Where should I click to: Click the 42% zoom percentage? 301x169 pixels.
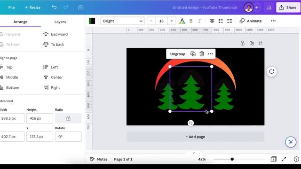(x=202, y=159)
